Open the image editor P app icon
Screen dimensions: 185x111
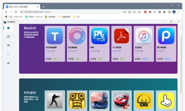tap(166, 36)
